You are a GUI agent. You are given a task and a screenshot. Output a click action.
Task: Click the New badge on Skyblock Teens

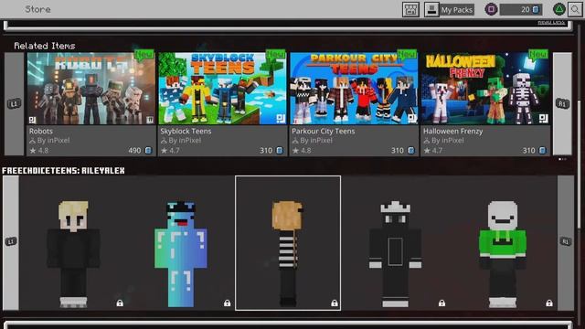tap(276, 55)
